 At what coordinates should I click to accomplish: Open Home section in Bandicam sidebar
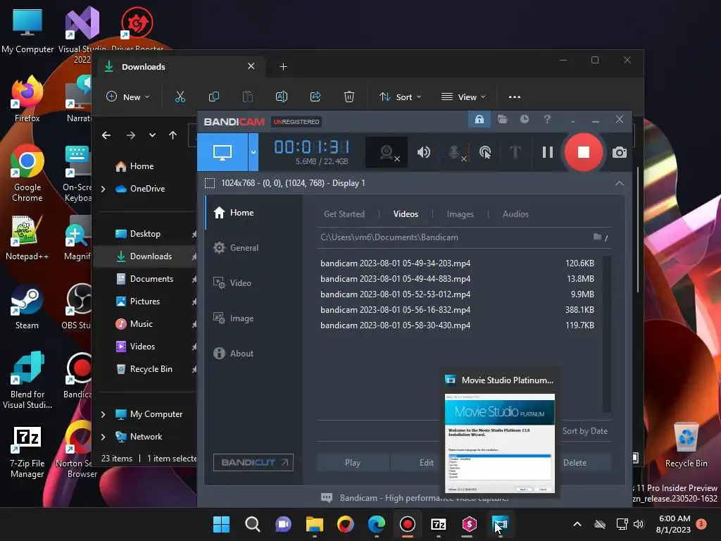[253, 213]
